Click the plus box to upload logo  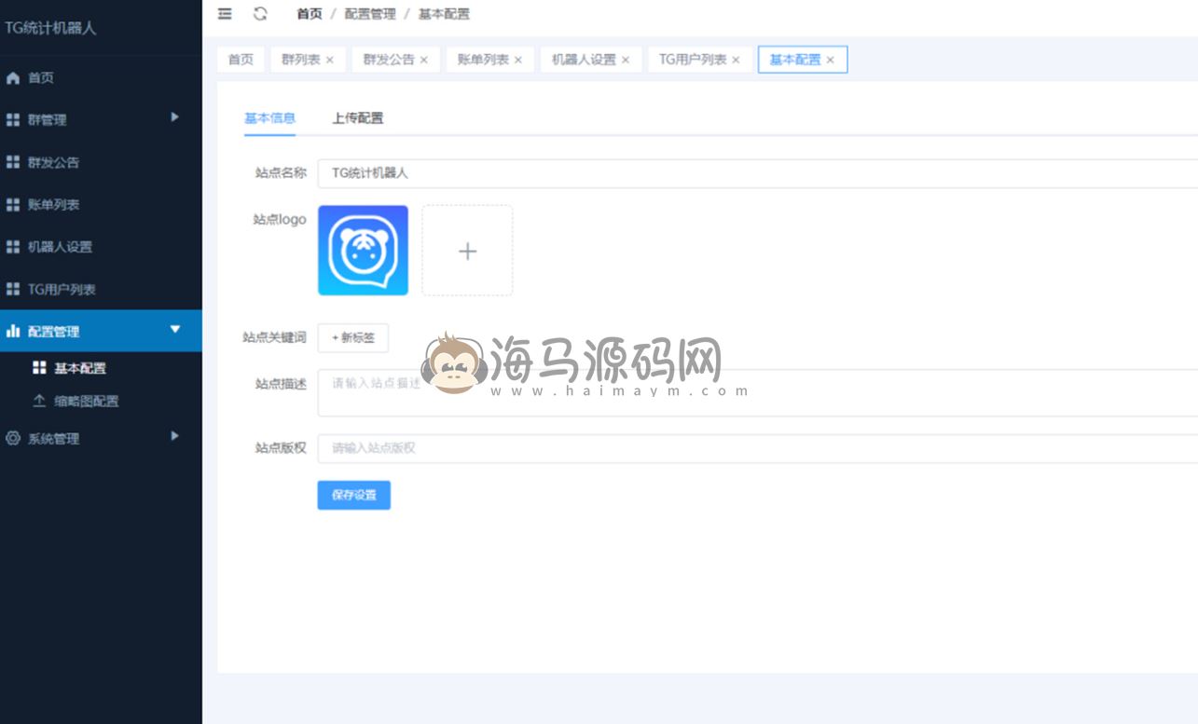tap(467, 251)
